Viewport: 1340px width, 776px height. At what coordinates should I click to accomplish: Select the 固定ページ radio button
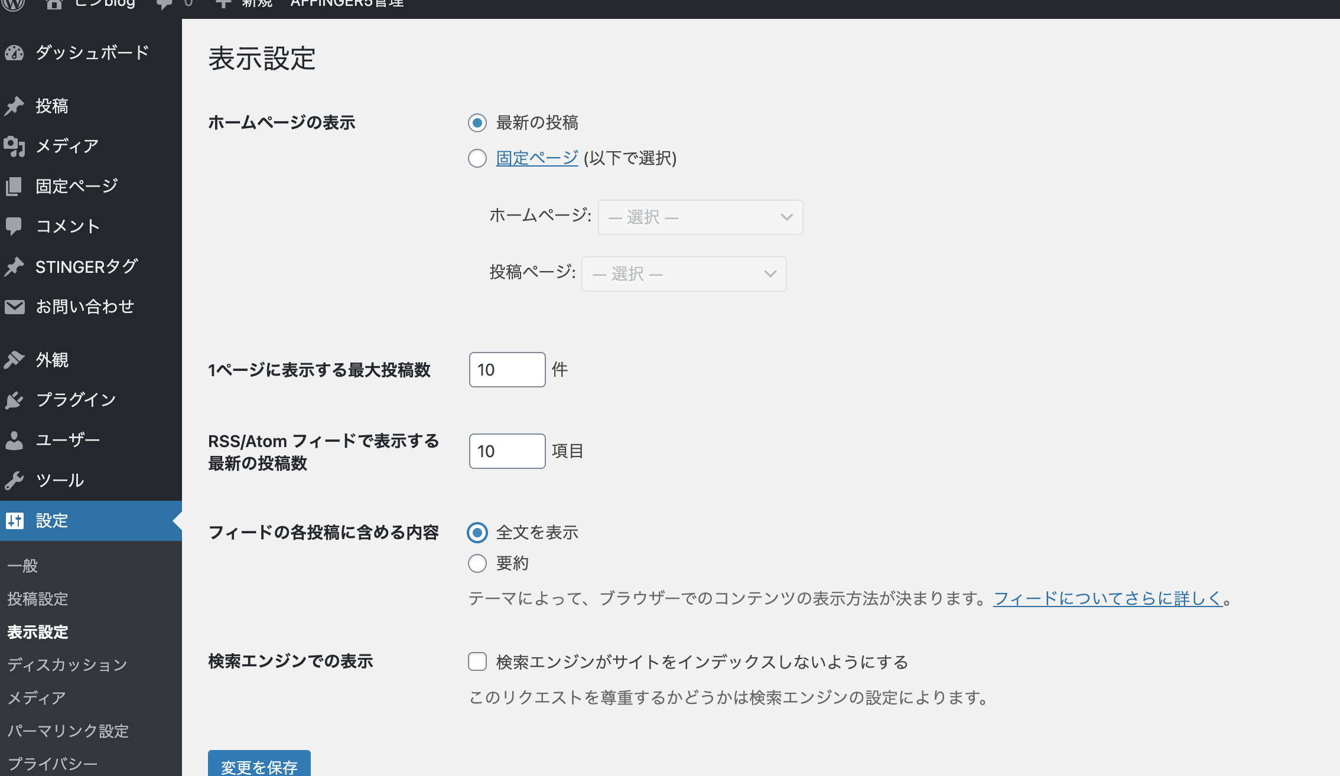click(x=477, y=158)
